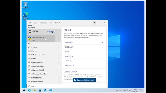Open the Getting MiKTeX link
Viewport: 166px width, 93px height.
click(x=70, y=72)
